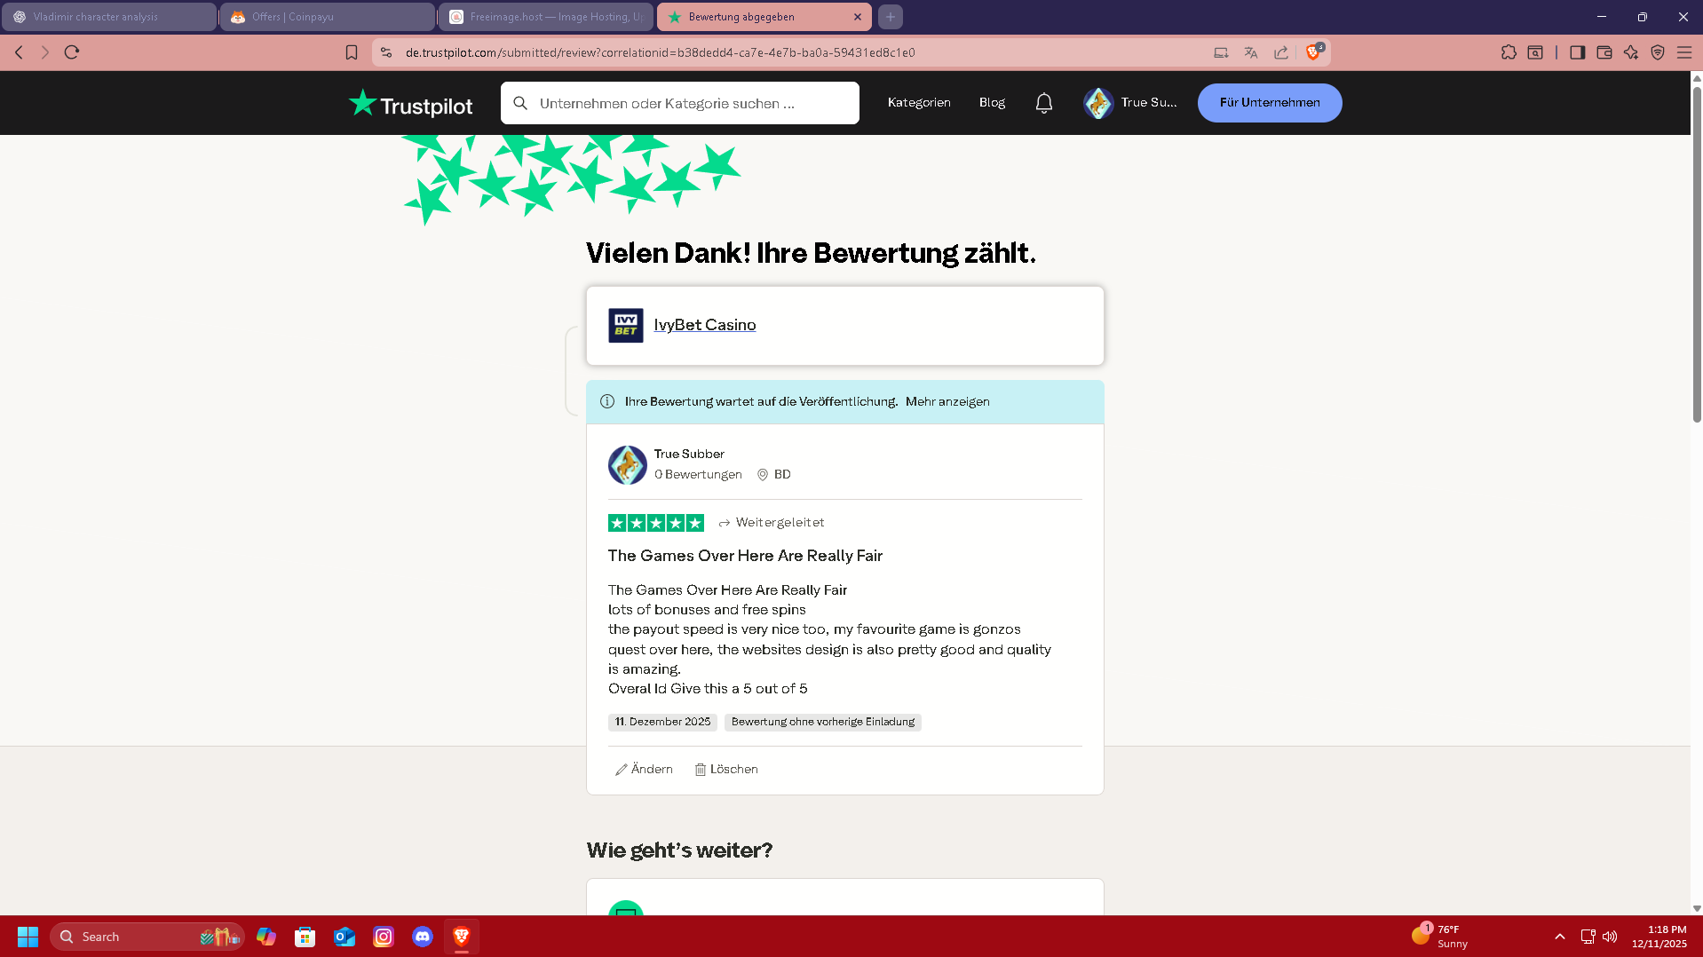
Task: Switch to Offers | Coinpayu tab
Action: [328, 17]
